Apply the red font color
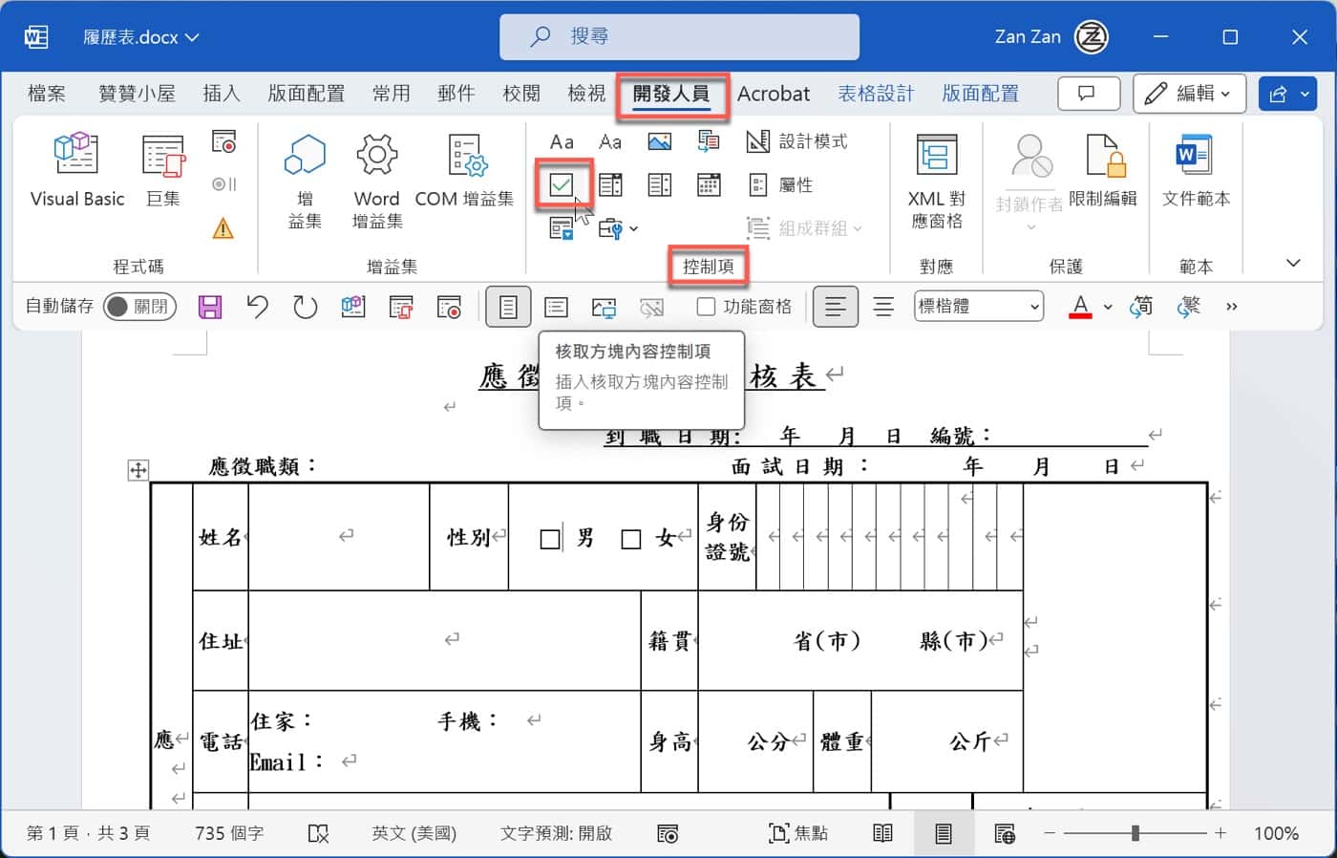Viewport: 1337px width, 858px height. [1080, 307]
